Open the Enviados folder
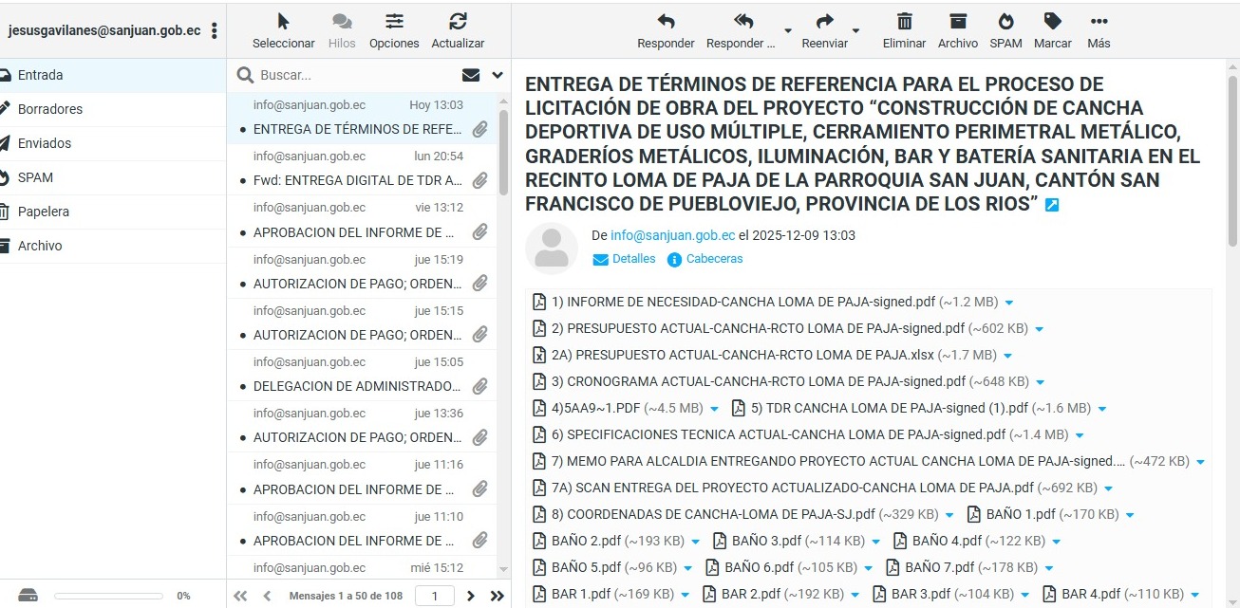The height and width of the screenshot is (608, 1240). [44, 143]
